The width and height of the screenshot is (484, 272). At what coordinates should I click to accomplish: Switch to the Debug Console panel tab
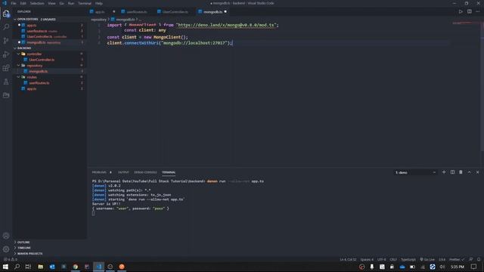(145, 172)
